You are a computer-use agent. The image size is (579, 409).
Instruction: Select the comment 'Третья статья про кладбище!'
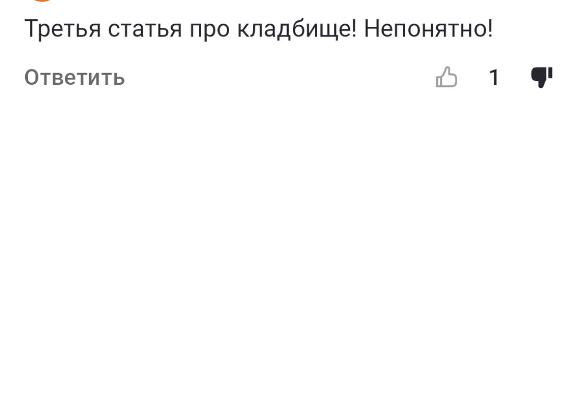pyautogui.click(x=260, y=28)
